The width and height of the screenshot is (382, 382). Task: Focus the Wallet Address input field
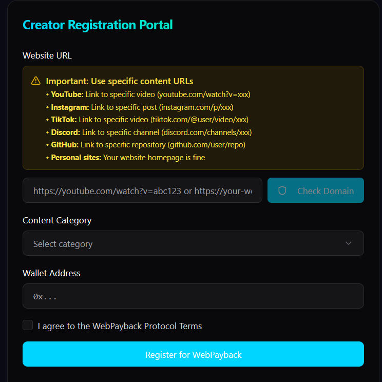[193, 296]
